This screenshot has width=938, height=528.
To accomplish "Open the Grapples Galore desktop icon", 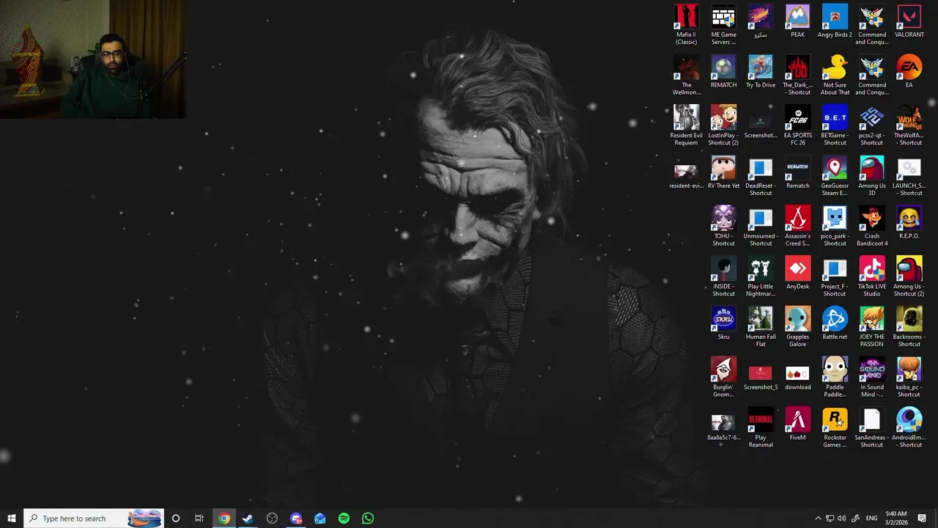I will [x=797, y=326].
